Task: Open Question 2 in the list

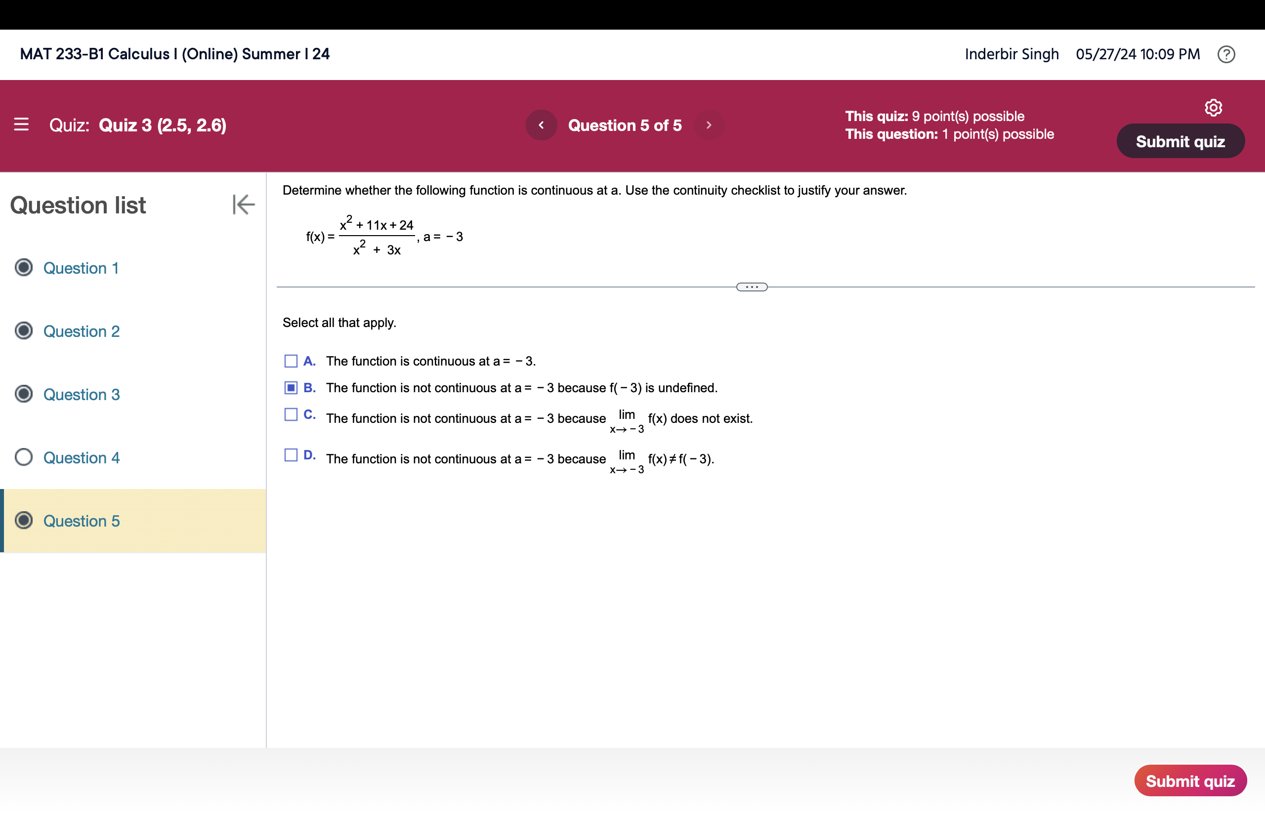Action: tap(82, 331)
